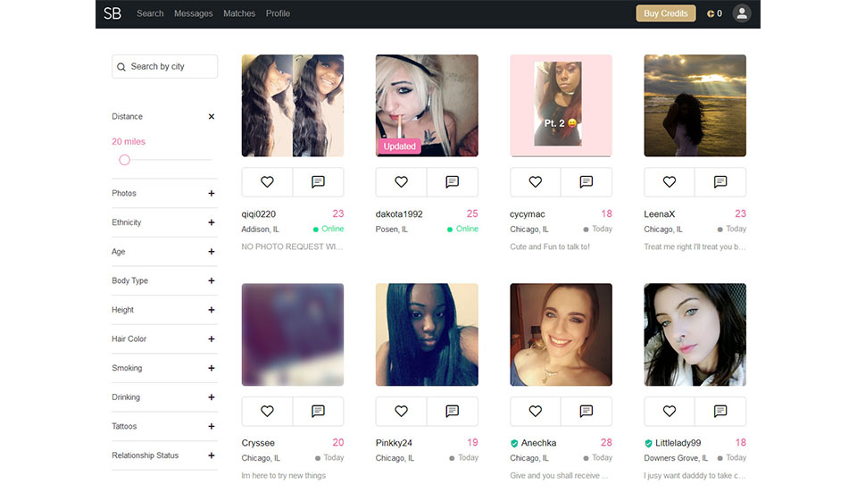Expand the Ethnicity filter section
The image size is (857, 501).
pyautogui.click(x=212, y=222)
